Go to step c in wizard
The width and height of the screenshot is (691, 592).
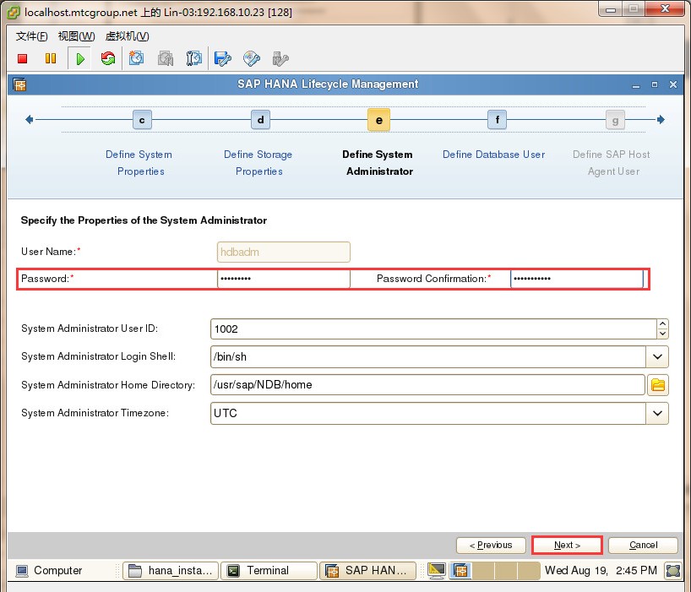pos(142,120)
